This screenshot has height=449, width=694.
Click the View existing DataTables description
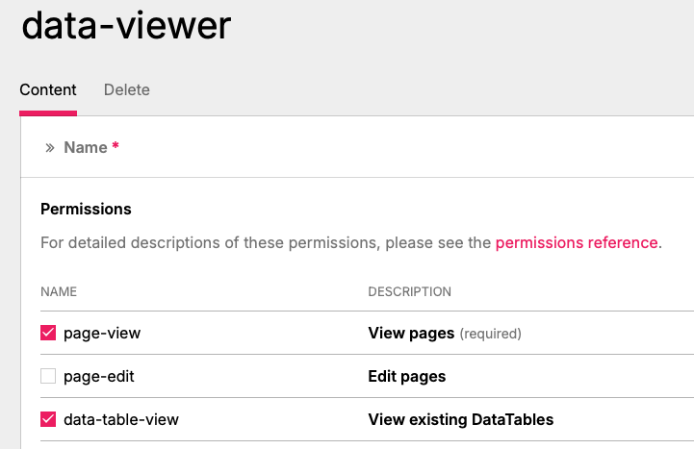[461, 419]
